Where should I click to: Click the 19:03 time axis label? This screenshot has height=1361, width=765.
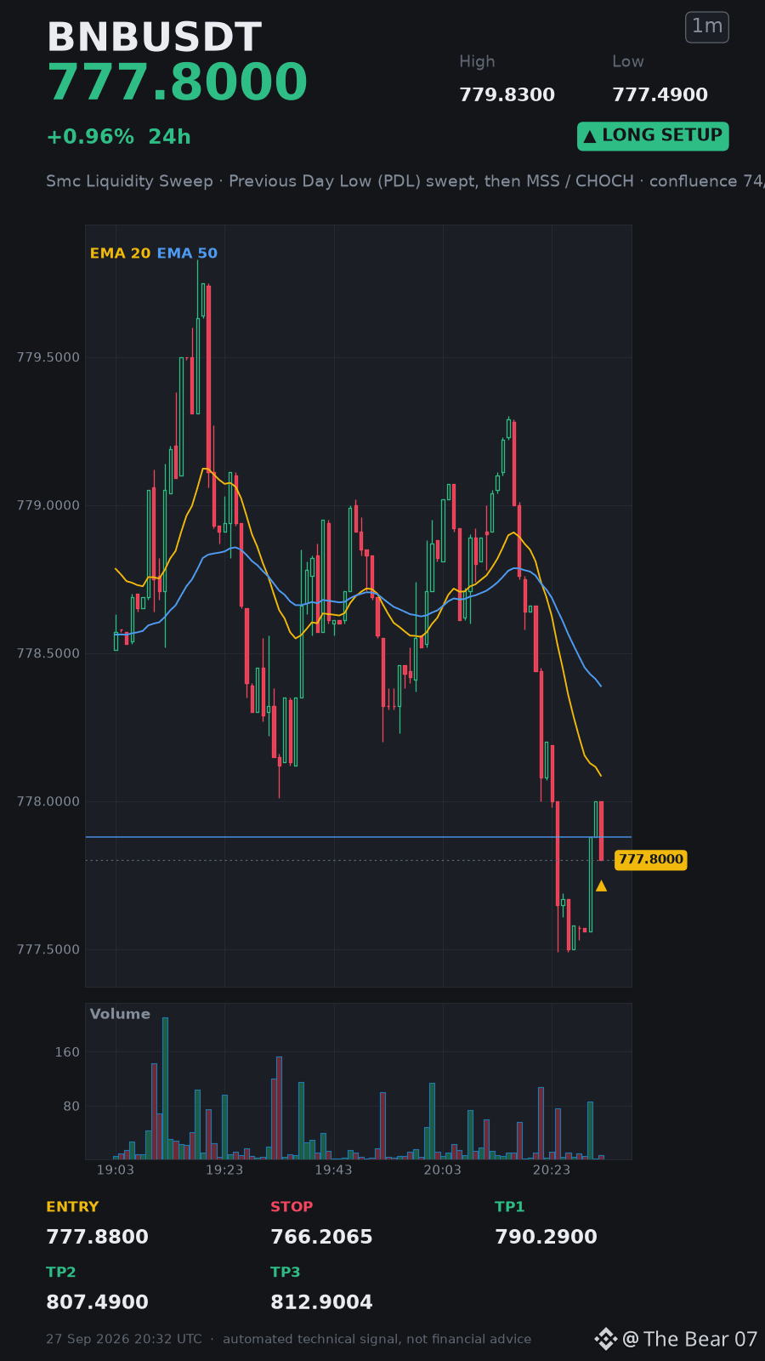[116, 1170]
